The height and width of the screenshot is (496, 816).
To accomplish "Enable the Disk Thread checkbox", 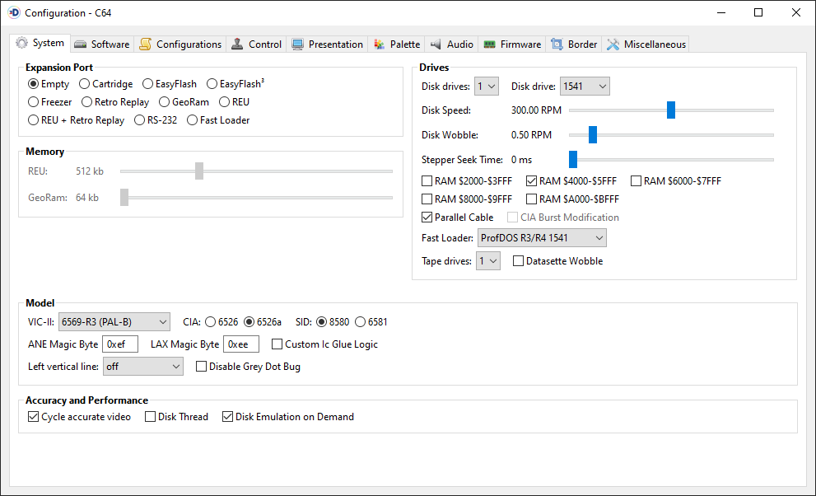I will coord(151,416).
